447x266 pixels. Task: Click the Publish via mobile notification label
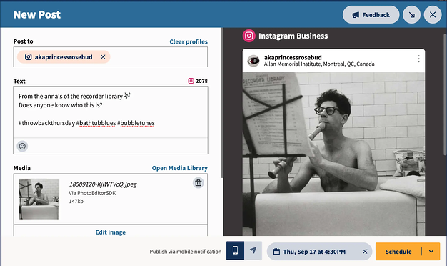[186, 252]
